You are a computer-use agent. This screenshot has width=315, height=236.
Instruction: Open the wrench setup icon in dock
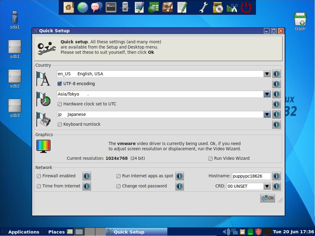(x=204, y=7)
